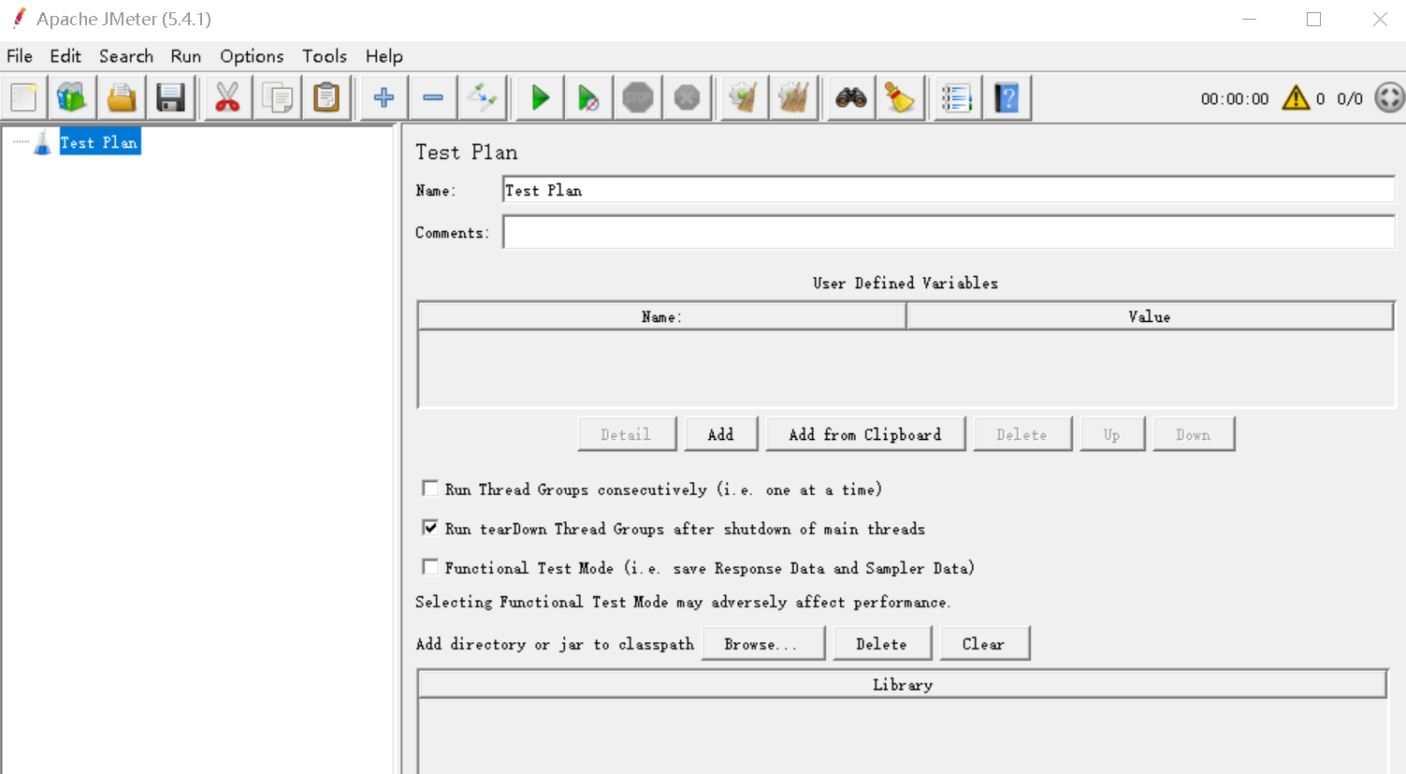Clear results with the single broom icon
This screenshot has width=1406, height=774.
pyautogui.click(x=745, y=97)
